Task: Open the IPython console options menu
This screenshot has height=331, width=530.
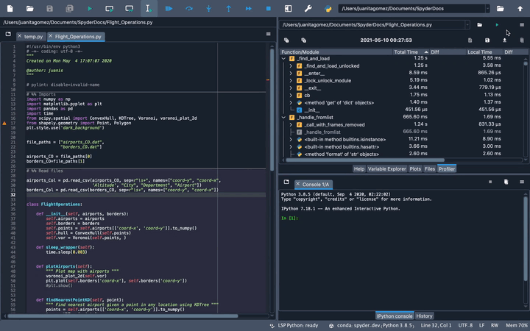Action: click(522, 182)
